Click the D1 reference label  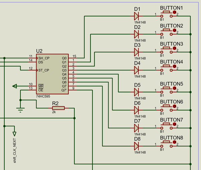[x=137, y=9]
